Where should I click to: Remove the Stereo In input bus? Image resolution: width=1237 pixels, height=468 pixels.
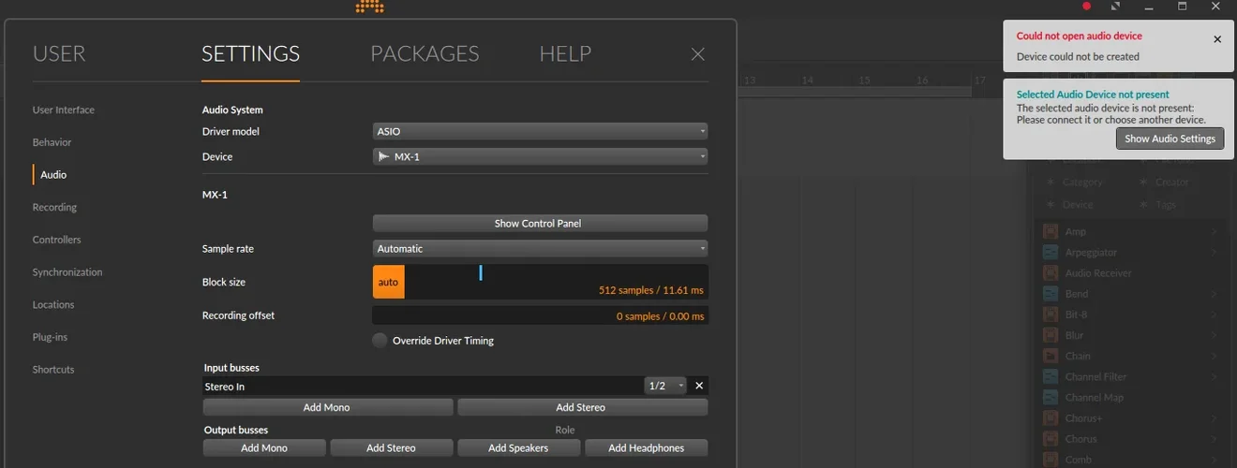(x=699, y=386)
